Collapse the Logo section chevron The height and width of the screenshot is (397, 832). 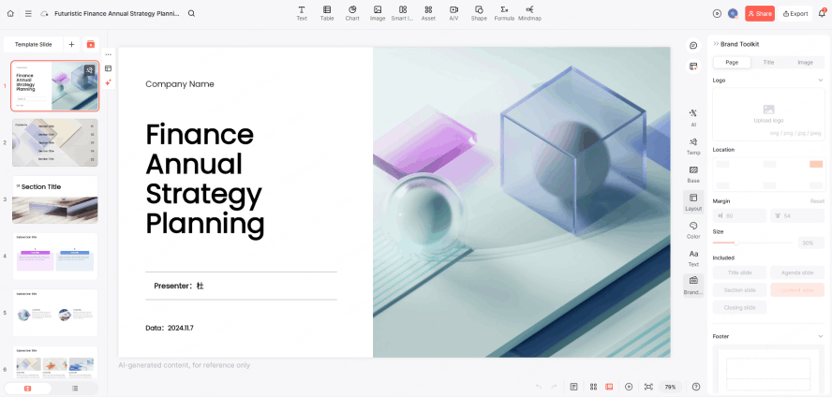coord(821,80)
